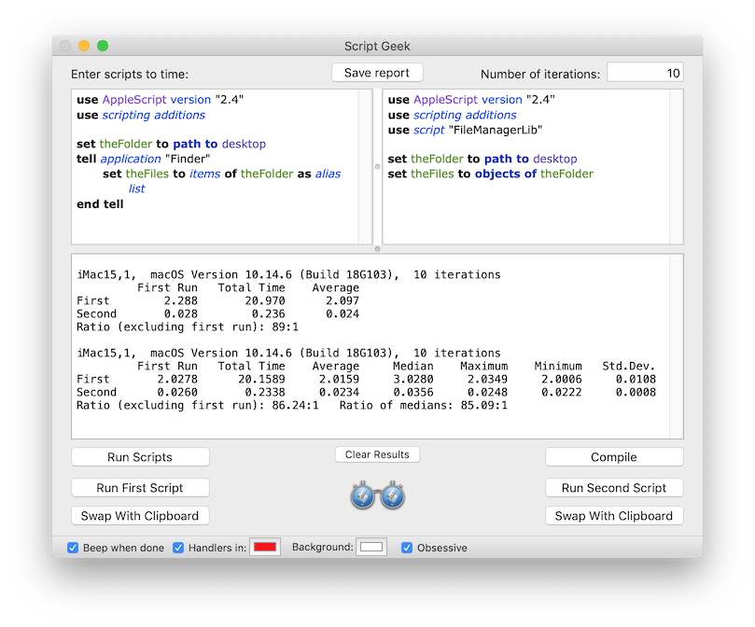Image resolution: width=755 pixels, height=627 pixels.
Task: Uncheck the Obsessive checkbox
Action: (x=407, y=548)
